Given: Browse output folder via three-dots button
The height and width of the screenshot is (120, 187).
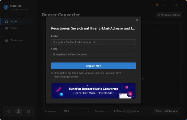Looking at the screenshot, I should [x=145, y=111].
